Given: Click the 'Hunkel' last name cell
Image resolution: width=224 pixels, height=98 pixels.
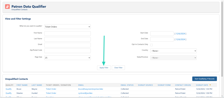Looking at the screenshot, I should pos(35,93).
